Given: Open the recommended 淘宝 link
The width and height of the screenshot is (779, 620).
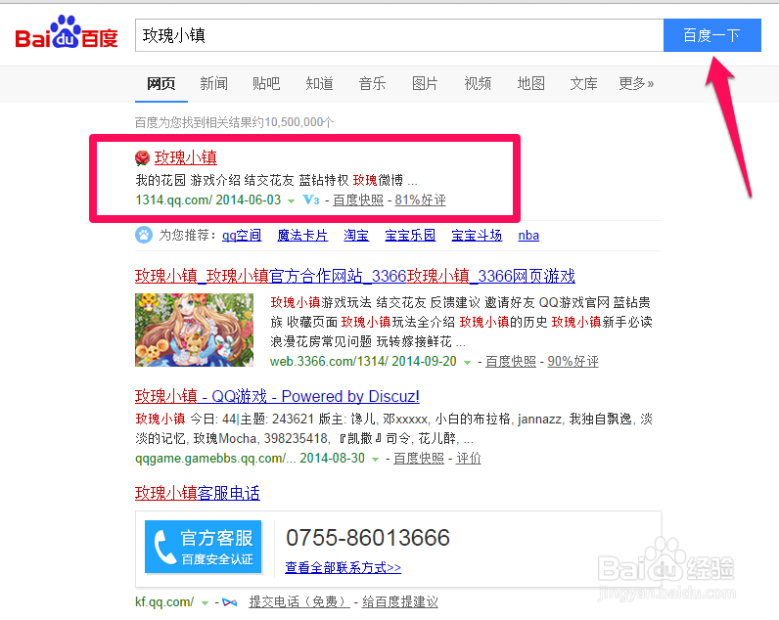Looking at the screenshot, I should 356,236.
